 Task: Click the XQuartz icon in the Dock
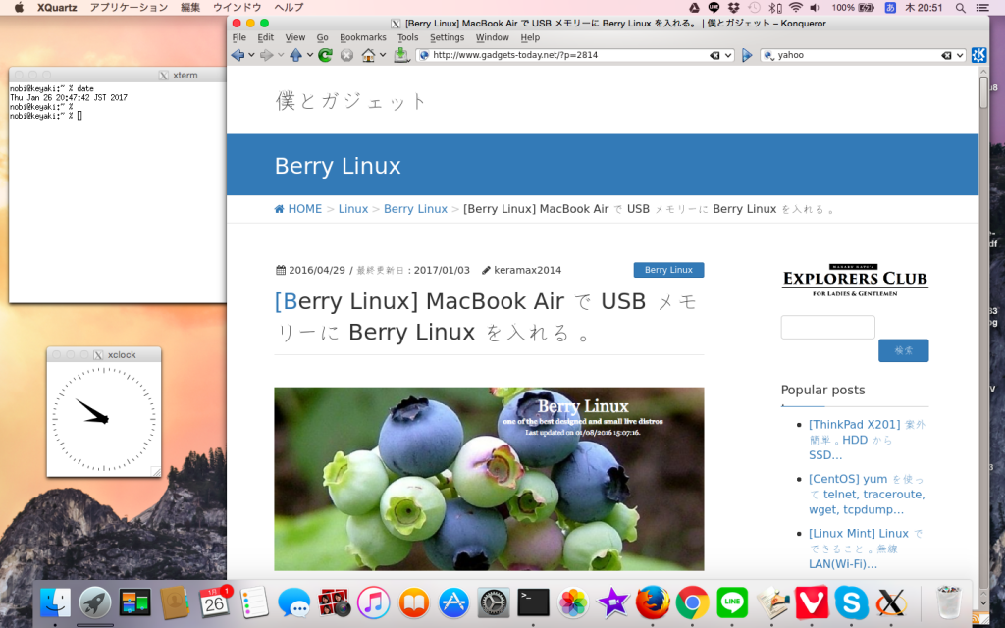[891, 602]
